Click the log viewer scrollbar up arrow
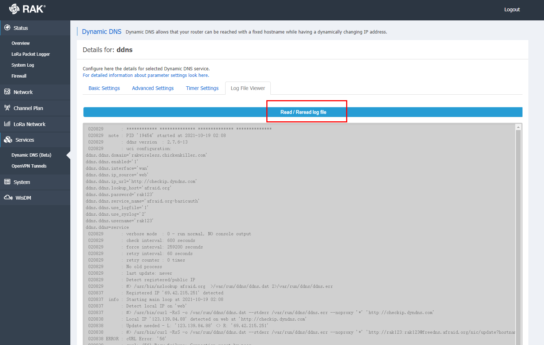 518,127
